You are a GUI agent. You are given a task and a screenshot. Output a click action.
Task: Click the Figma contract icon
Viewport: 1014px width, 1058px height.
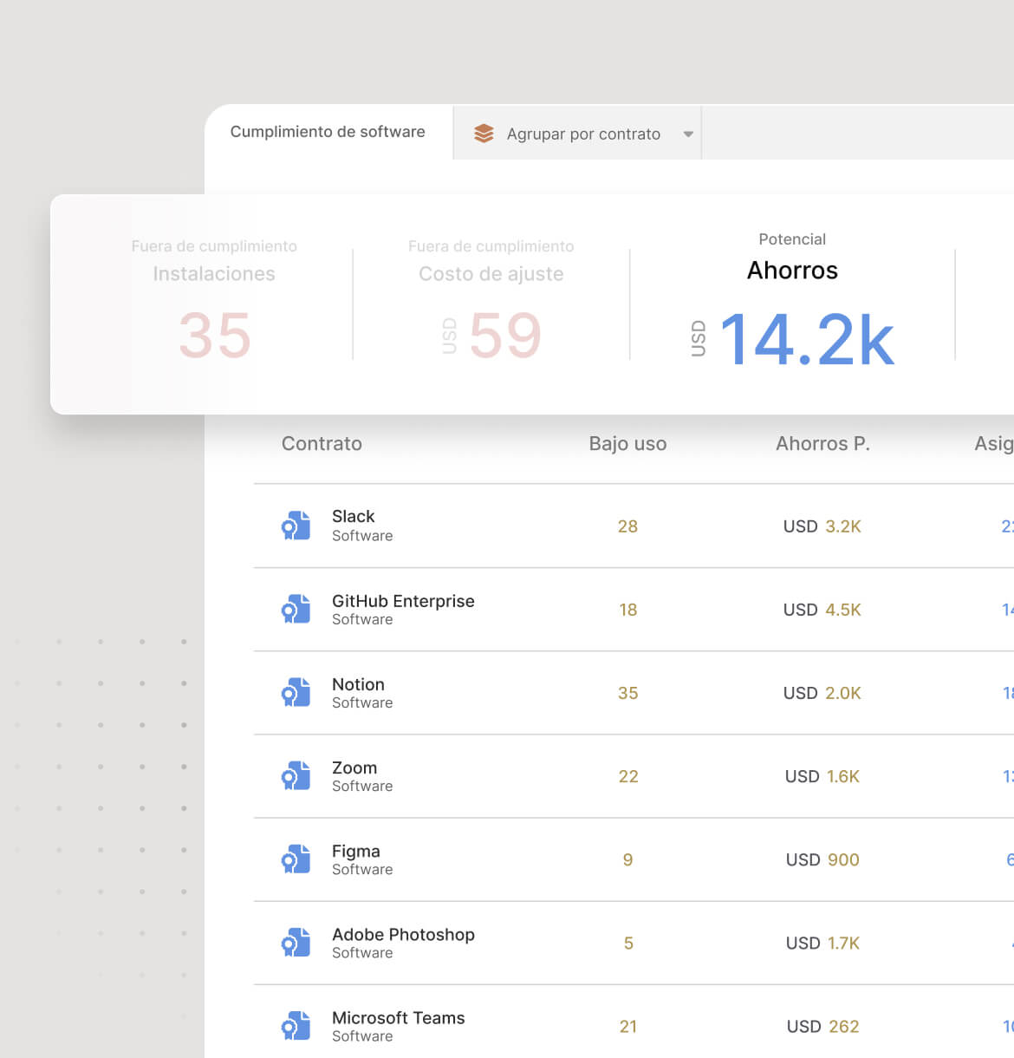pos(296,859)
